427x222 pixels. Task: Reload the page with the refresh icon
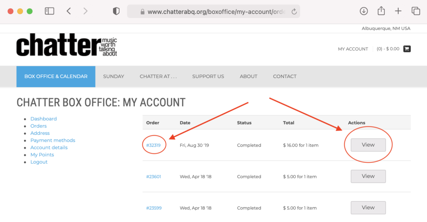[x=294, y=11]
